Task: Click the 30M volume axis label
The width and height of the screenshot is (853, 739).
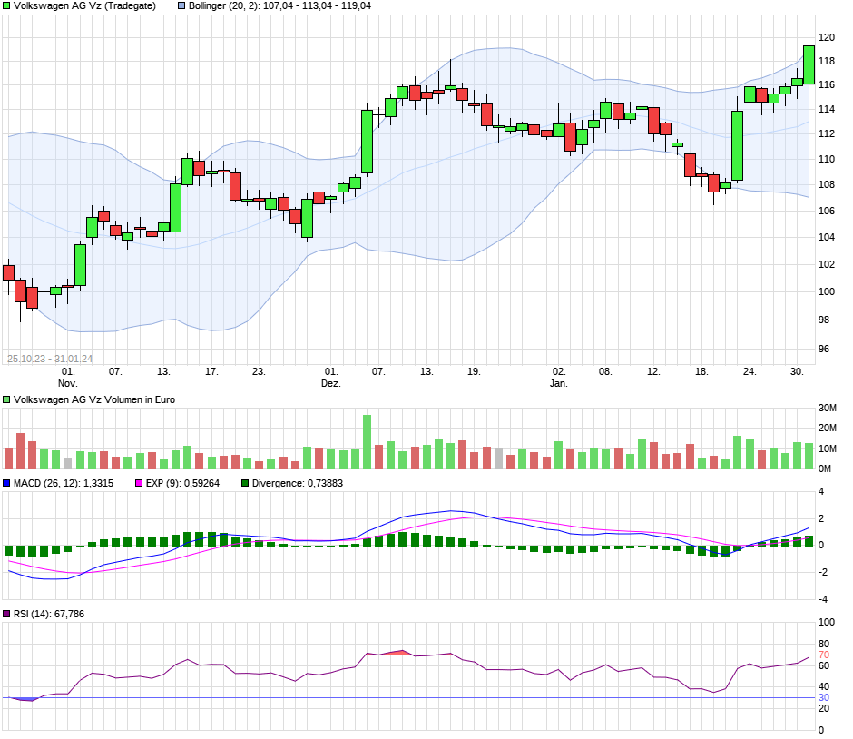Action: pos(828,409)
